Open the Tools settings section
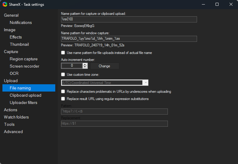The image size is (238, 164). click(x=9, y=124)
